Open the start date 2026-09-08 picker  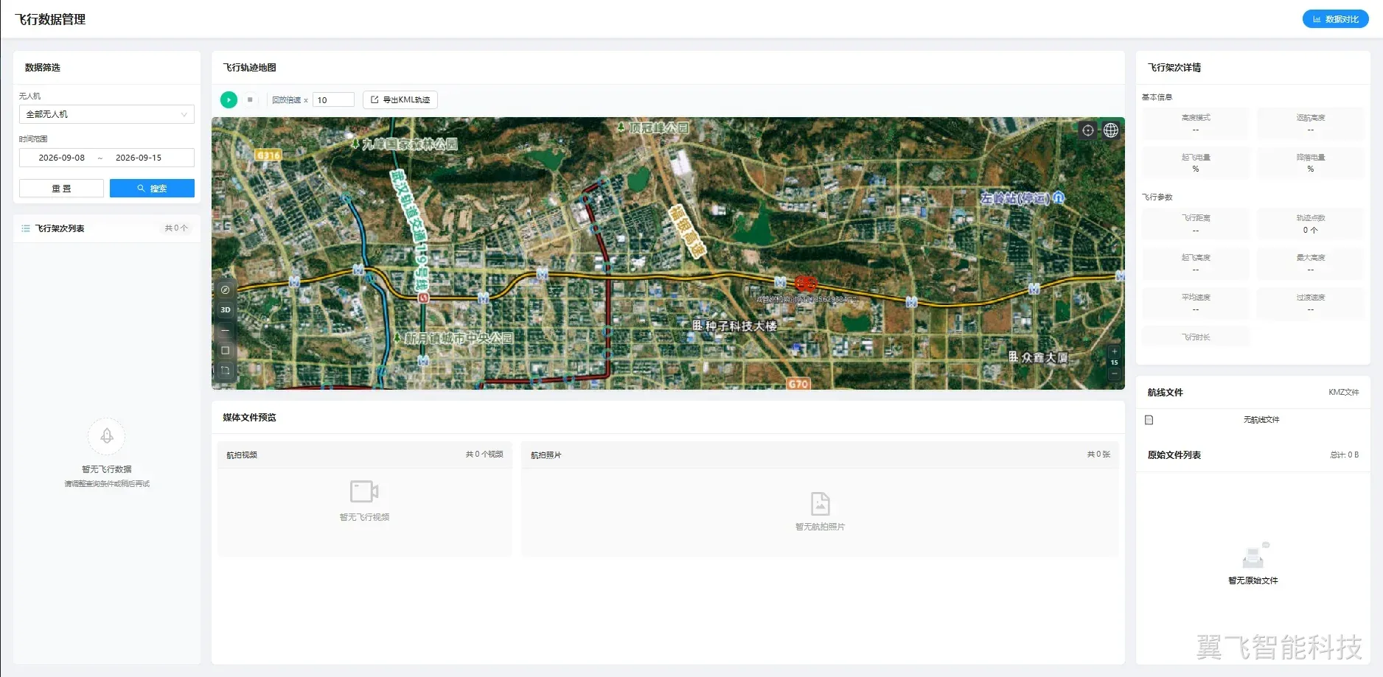tap(62, 158)
